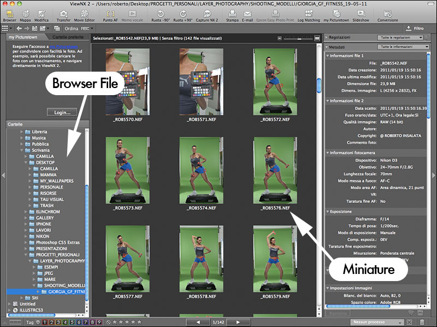Open the Movie Editor

84,16
